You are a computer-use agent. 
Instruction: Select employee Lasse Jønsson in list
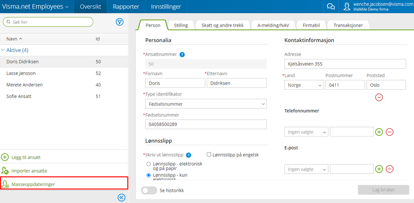[x=64, y=73]
